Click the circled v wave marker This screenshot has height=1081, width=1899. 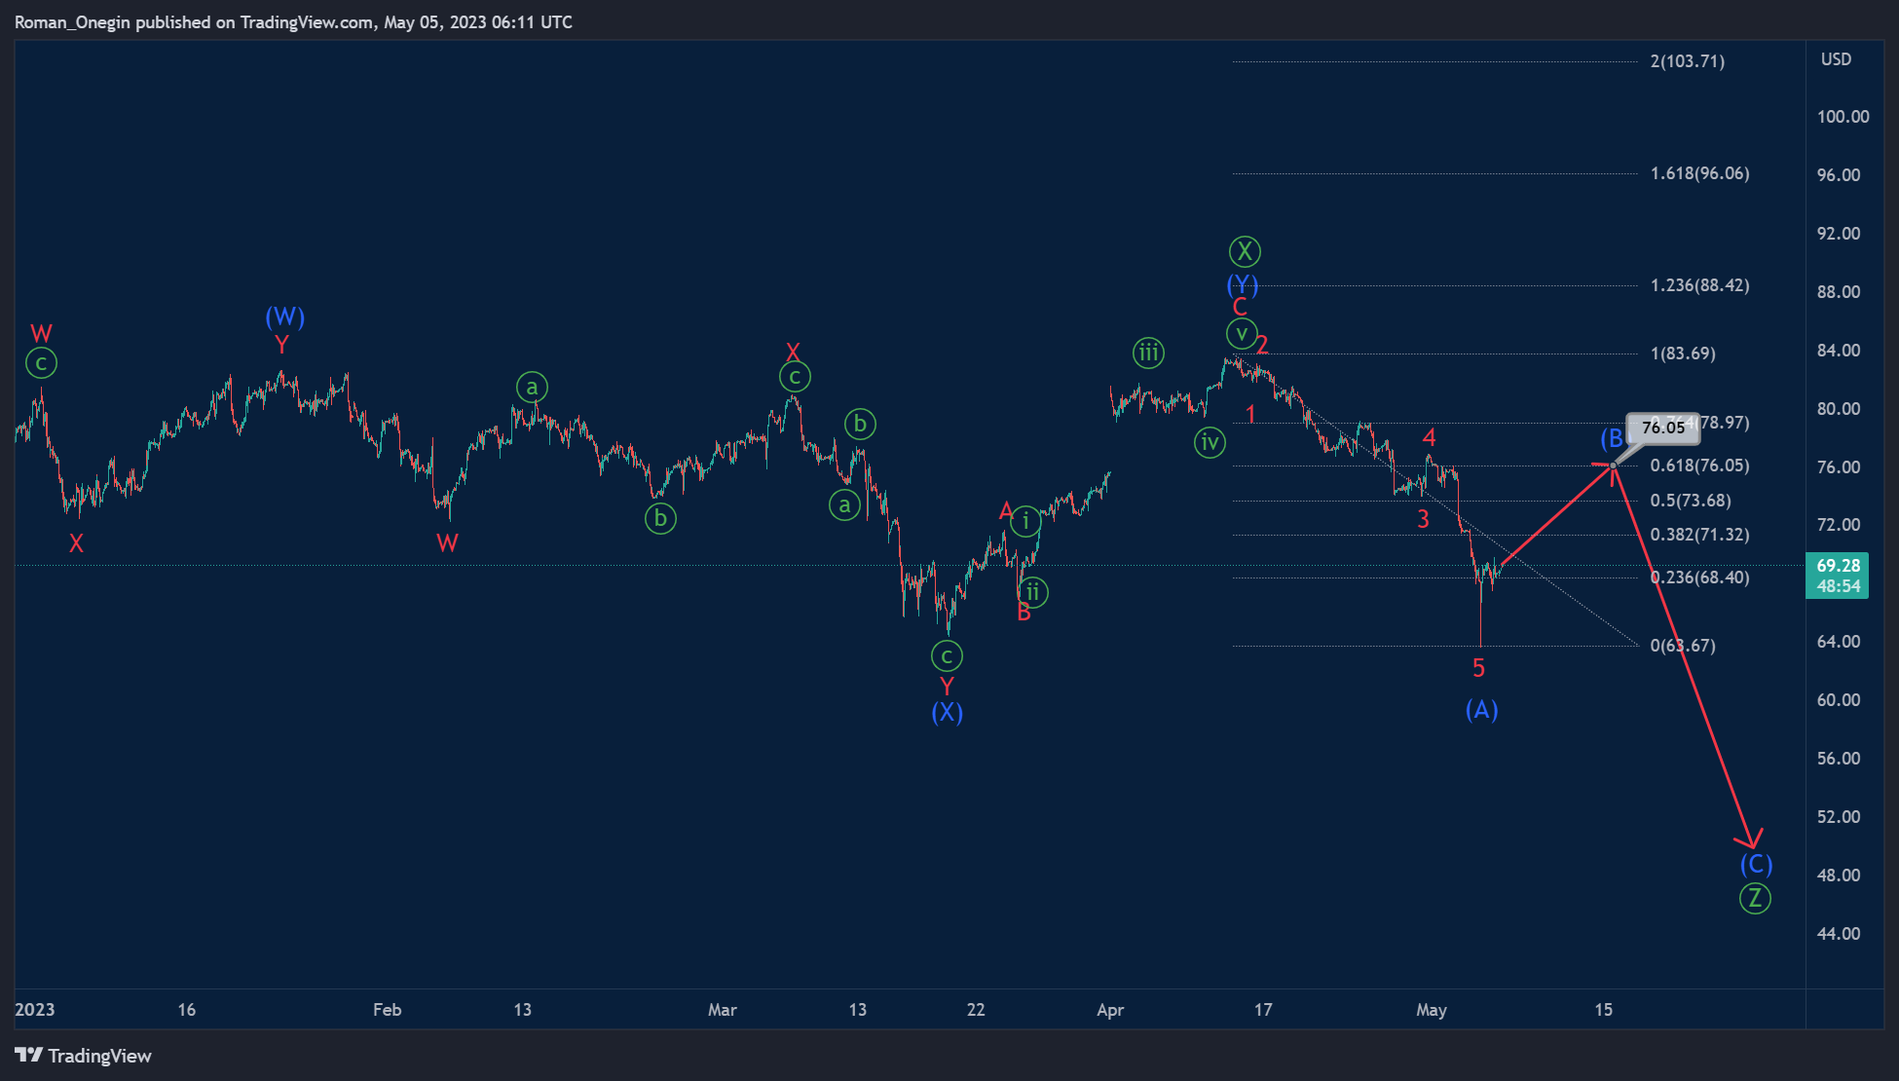[1241, 333]
